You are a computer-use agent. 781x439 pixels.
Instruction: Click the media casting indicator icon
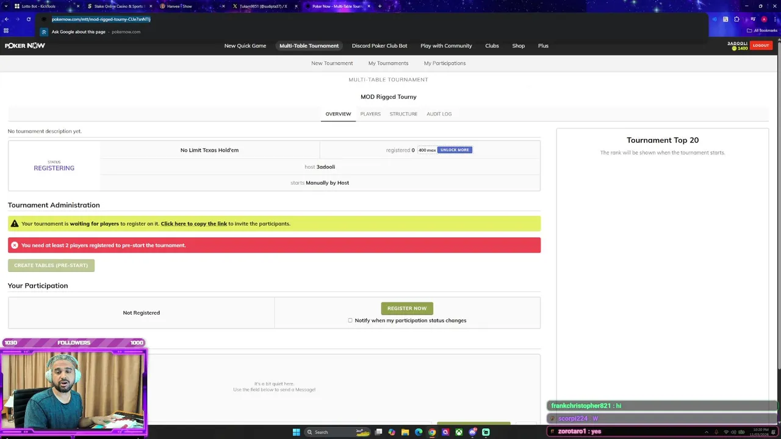coord(714,19)
